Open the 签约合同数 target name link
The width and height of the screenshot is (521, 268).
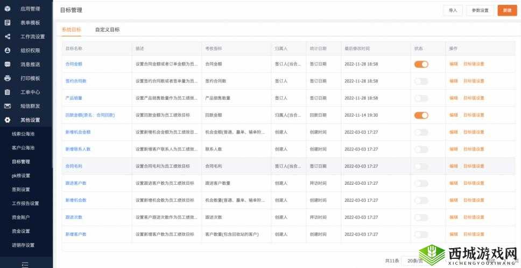(x=76, y=81)
